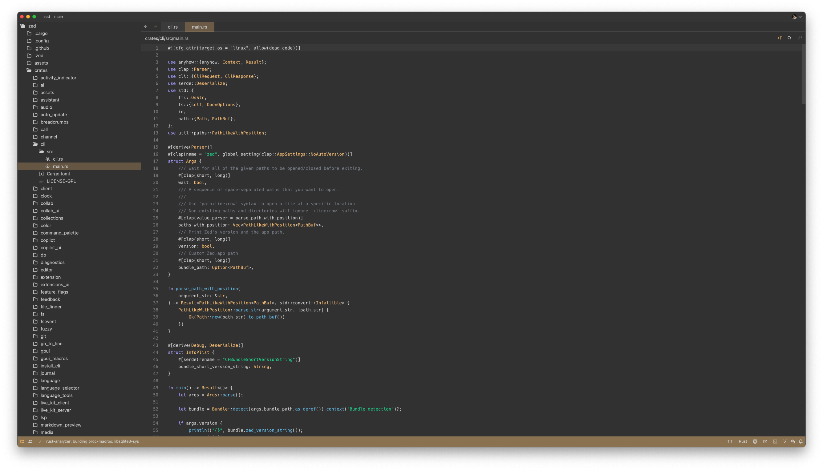This screenshot has height=470, width=823.
Task: Toggle the project panel icon in status bar
Action: [22, 441]
